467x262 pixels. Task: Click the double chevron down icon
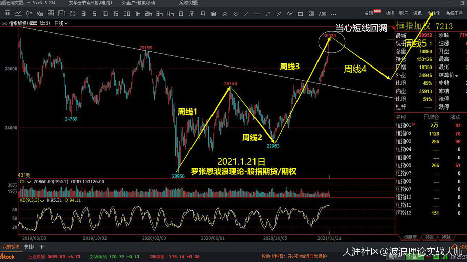[x=235, y=14]
